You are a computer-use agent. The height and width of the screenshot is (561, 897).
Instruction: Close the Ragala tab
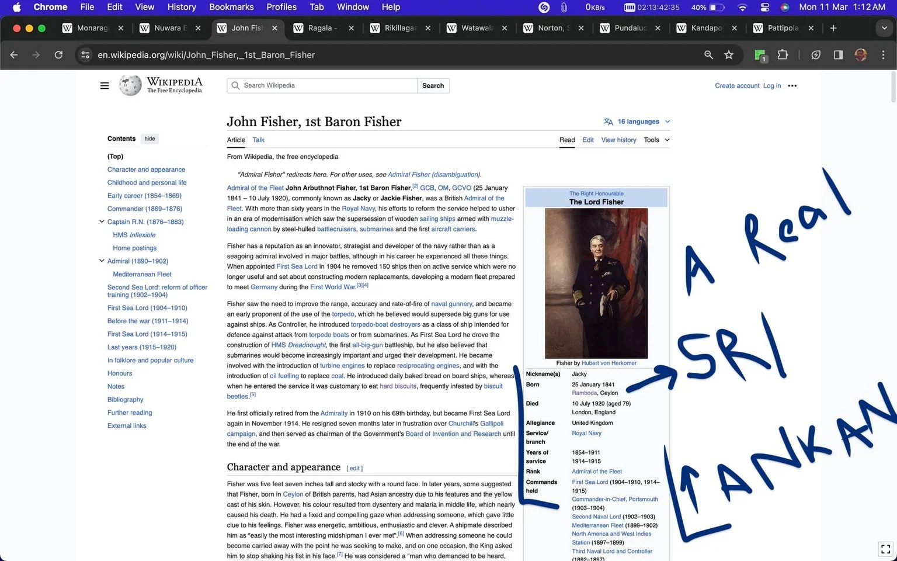tap(351, 28)
